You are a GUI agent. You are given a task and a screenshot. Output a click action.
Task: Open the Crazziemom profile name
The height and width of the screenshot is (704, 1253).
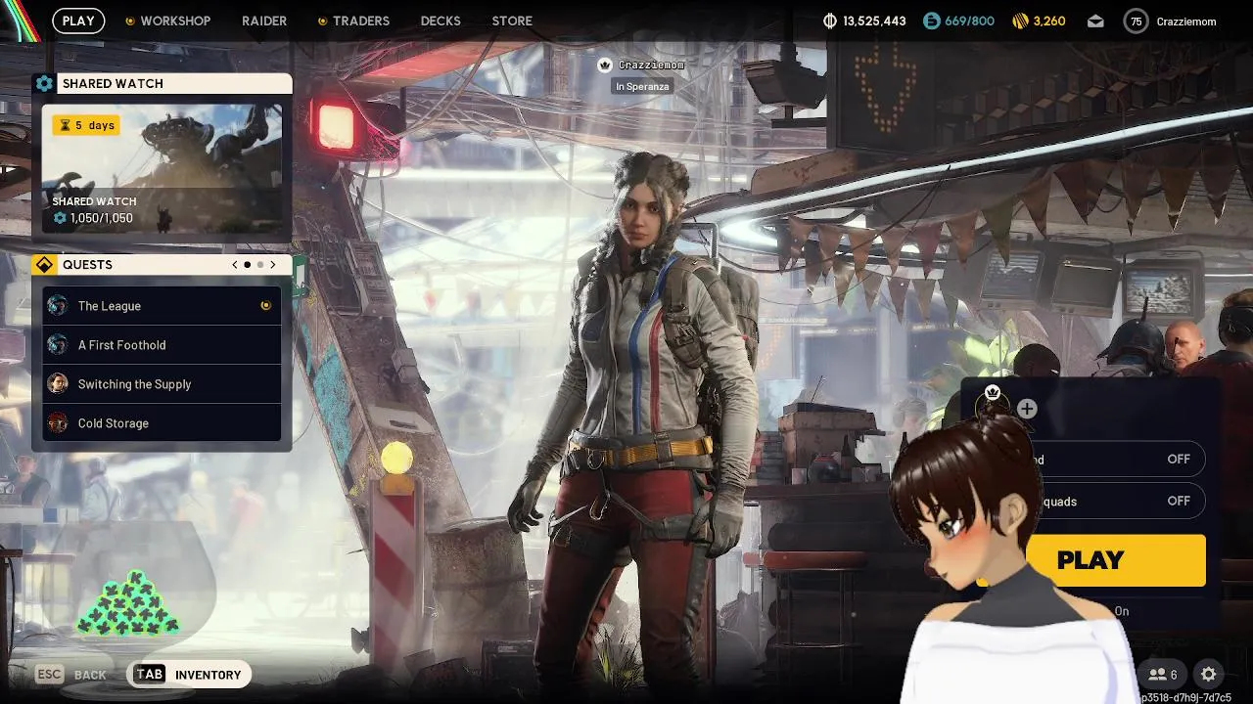click(1185, 21)
